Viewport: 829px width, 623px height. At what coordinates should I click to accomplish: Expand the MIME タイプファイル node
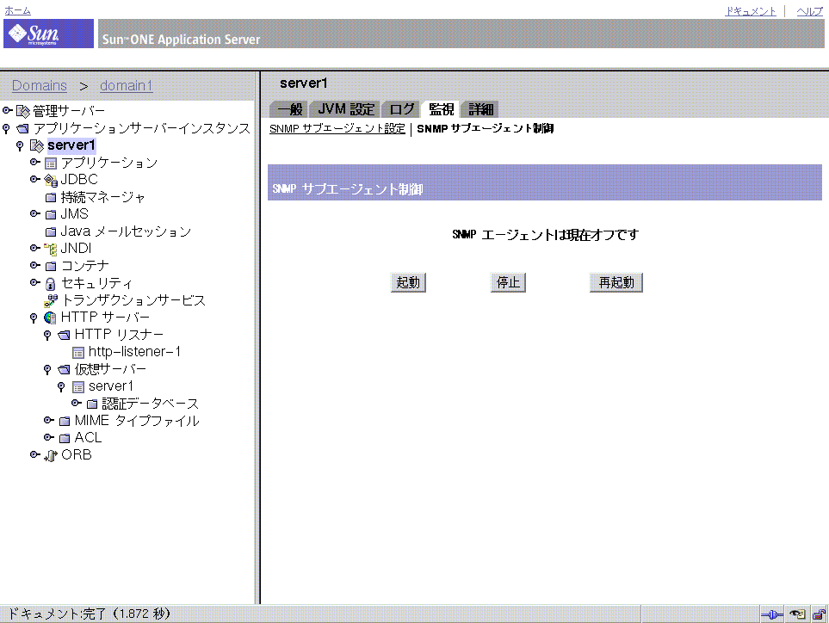49,420
